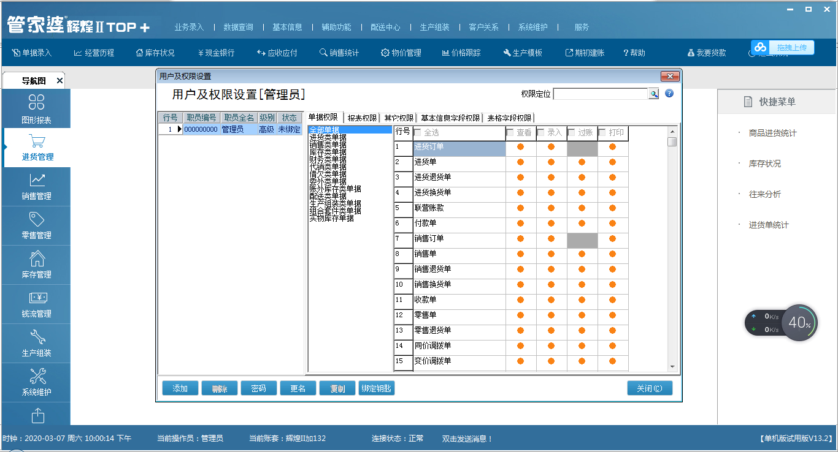Switch to the 报表权限 tab
Image resolution: width=838 pixels, height=452 pixels.
click(362, 118)
